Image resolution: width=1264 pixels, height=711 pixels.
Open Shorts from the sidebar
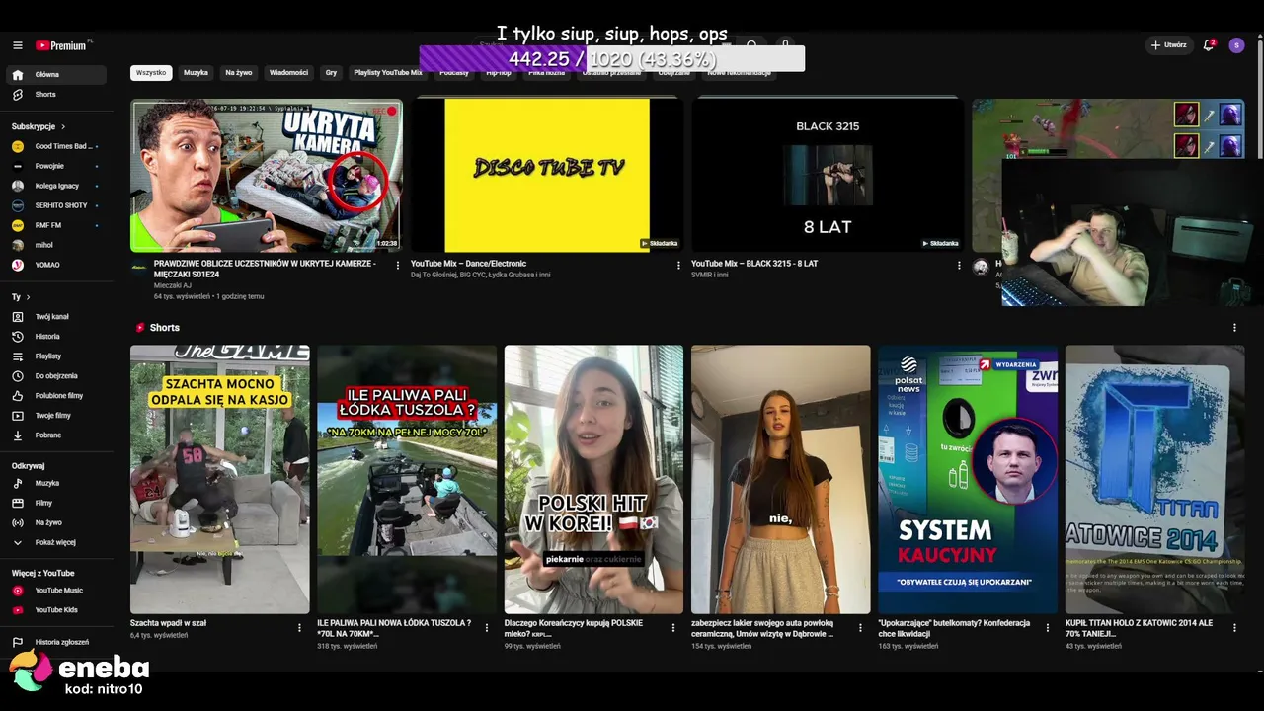[57, 95]
